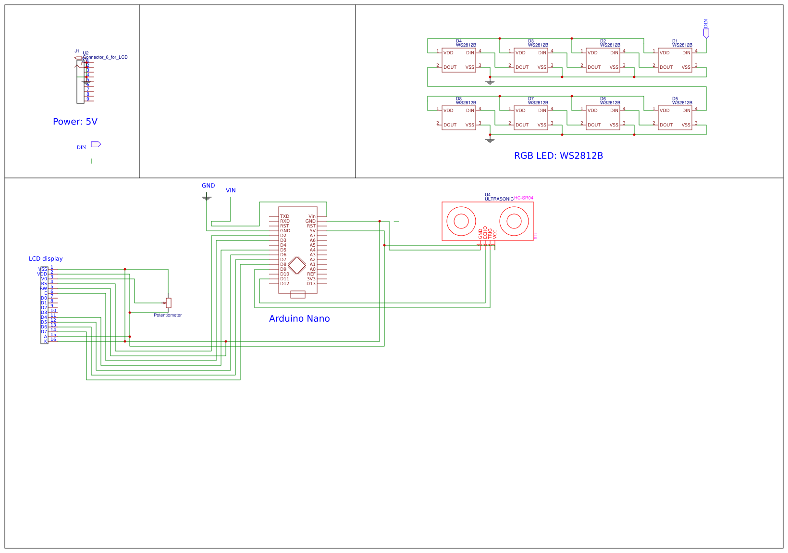Click the 'Potentiometer' label
Viewport: 788px width, 553px height.
168,315
